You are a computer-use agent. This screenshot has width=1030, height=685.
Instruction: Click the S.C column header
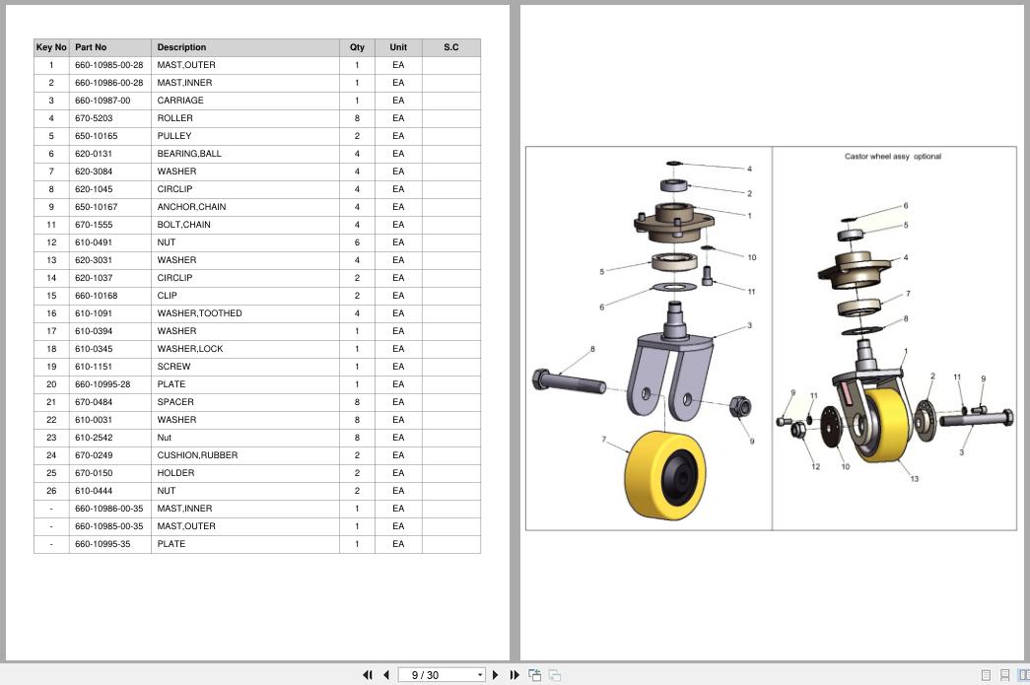click(450, 47)
